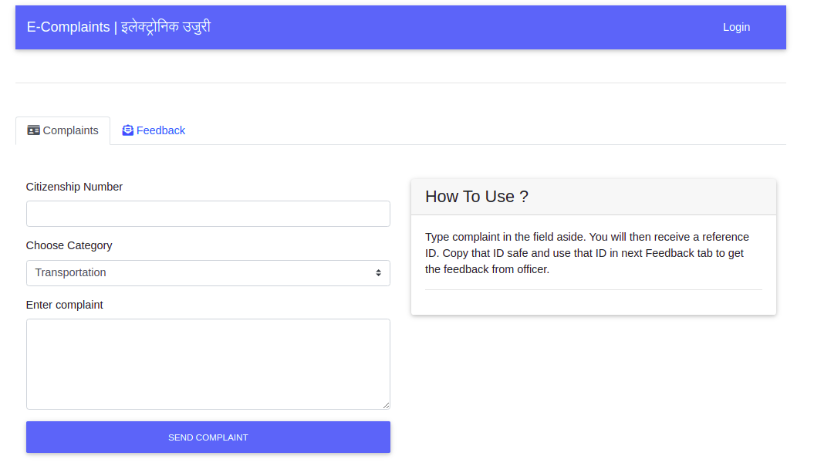The image size is (814, 466).
Task: Click the ID card icon on Complaints tab
Action: pos(33,130)
